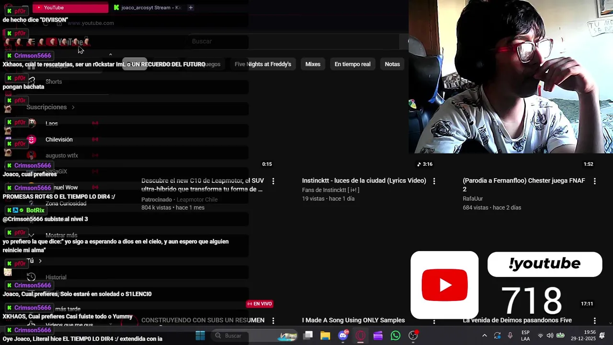Image resolution: width=613 pixels, height=345 pixels.
Task: Open the Leapmotor C10 sponsored video title
Action: point(203,185)
